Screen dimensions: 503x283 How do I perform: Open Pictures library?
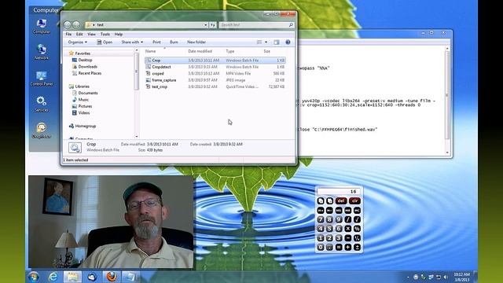tap(85, 106)
